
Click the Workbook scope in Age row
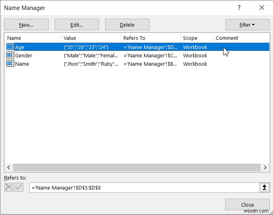pos(195,47)
